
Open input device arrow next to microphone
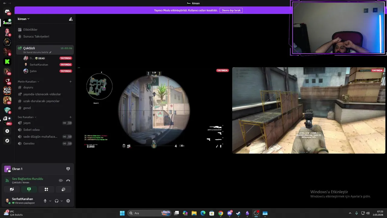pos(50,201)
